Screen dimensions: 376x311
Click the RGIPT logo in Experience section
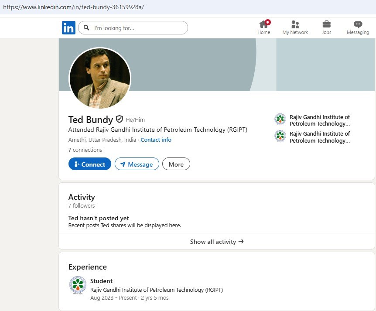[x=78, y=285]
